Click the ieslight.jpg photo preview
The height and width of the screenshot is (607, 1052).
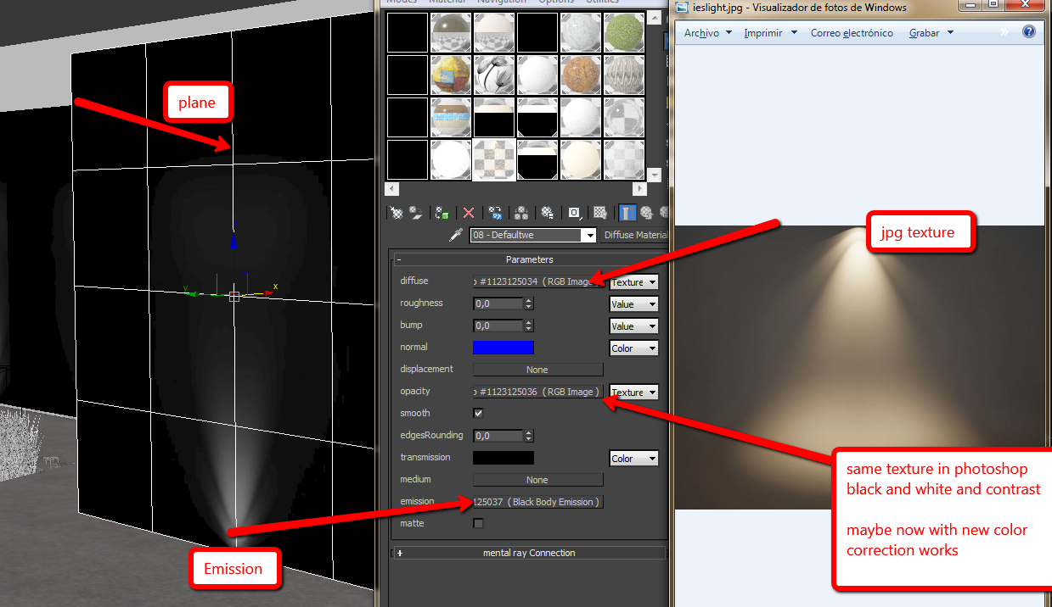click(859, 367)
